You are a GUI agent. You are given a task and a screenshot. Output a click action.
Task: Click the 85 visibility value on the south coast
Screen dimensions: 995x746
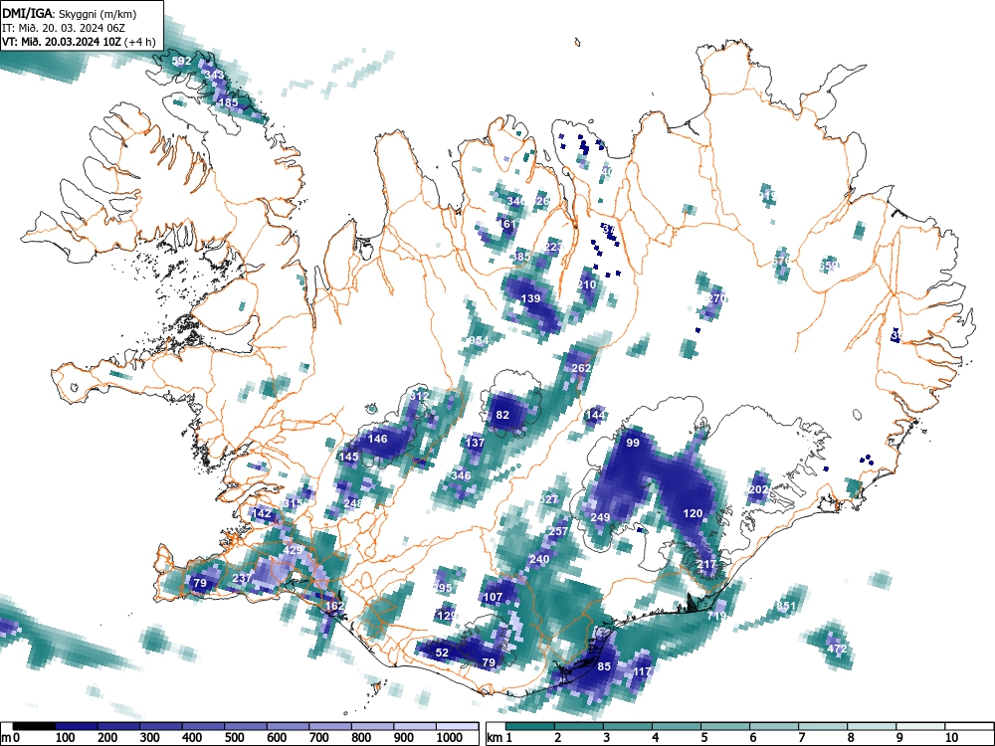click(604, 666)
